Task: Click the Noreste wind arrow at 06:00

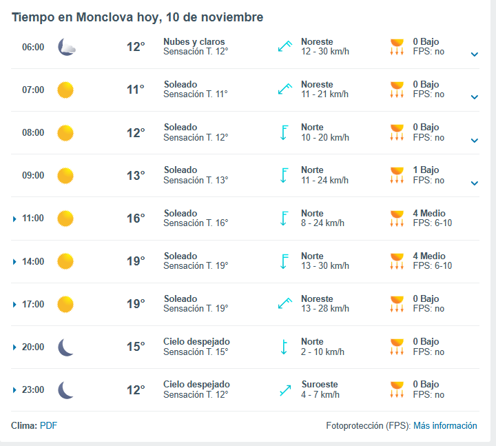Action: (x=285, y=47)
